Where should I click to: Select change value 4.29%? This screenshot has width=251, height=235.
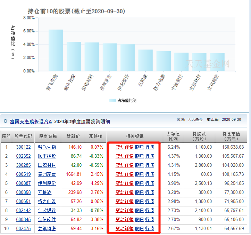(x=97, y=183)
